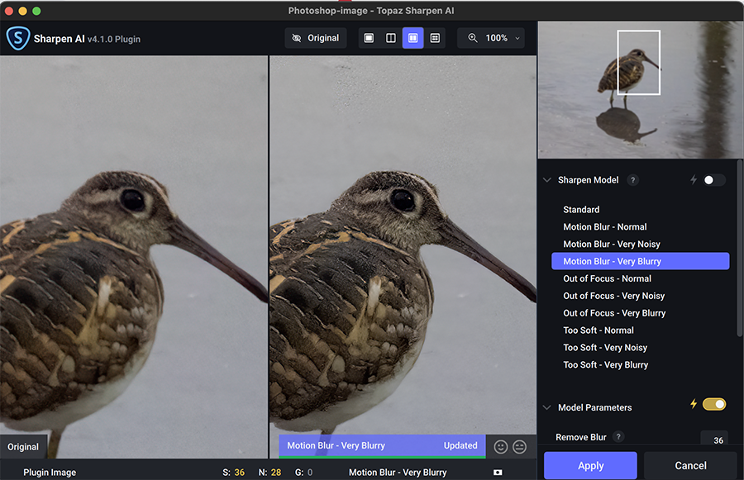This screenshot has height=480, width=744.
Task: Switch to comparison grid view icon
Action: pos(435,38)
